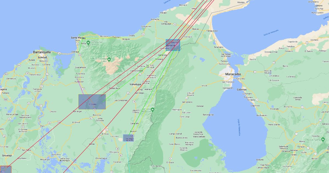Screen dimensions: 329x173
Task: Click the Concepción town label
Action: coord(228,88)
